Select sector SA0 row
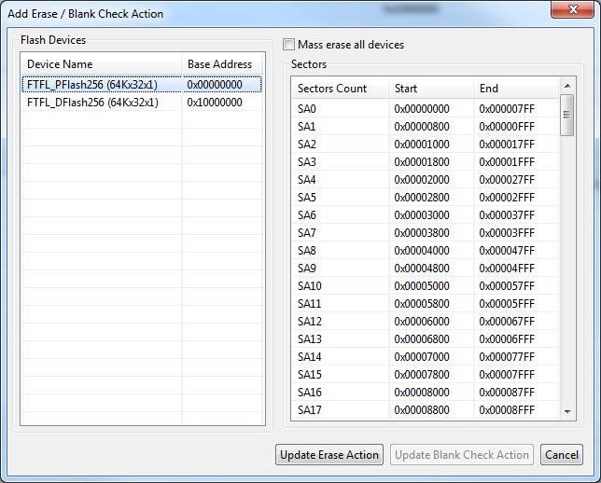Image resolution: width=601 pixels, height=483 pixels. (x=308, y=109)
